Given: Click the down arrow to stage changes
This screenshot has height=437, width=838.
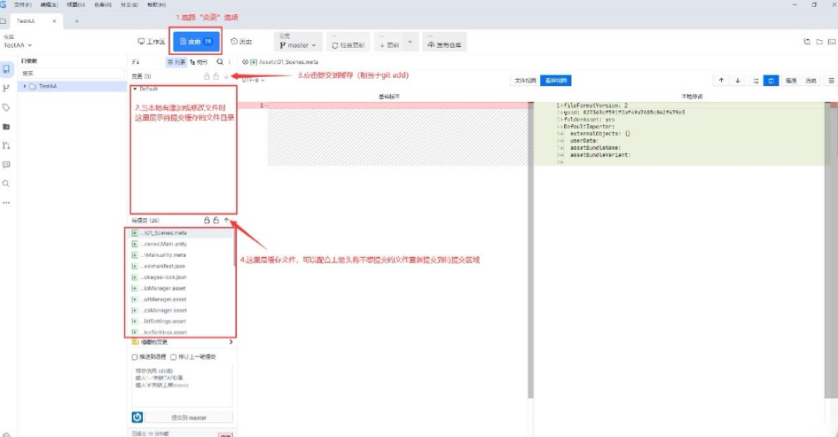Looking at the screenshot, I should 226,76.
